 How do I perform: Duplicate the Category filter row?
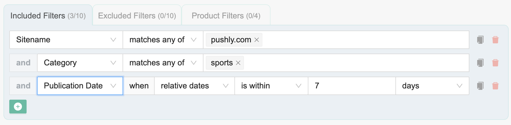pos(480,63)
